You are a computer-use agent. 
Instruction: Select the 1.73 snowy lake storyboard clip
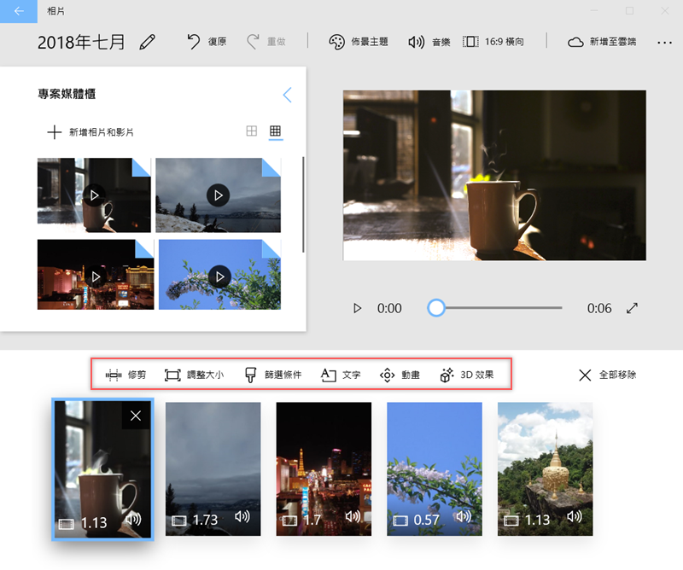pyautogui.click(x=213, y=469)
